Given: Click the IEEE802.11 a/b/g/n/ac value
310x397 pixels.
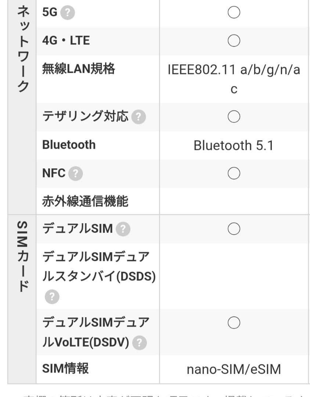Looking at the screenshot, I should (234, 78).
